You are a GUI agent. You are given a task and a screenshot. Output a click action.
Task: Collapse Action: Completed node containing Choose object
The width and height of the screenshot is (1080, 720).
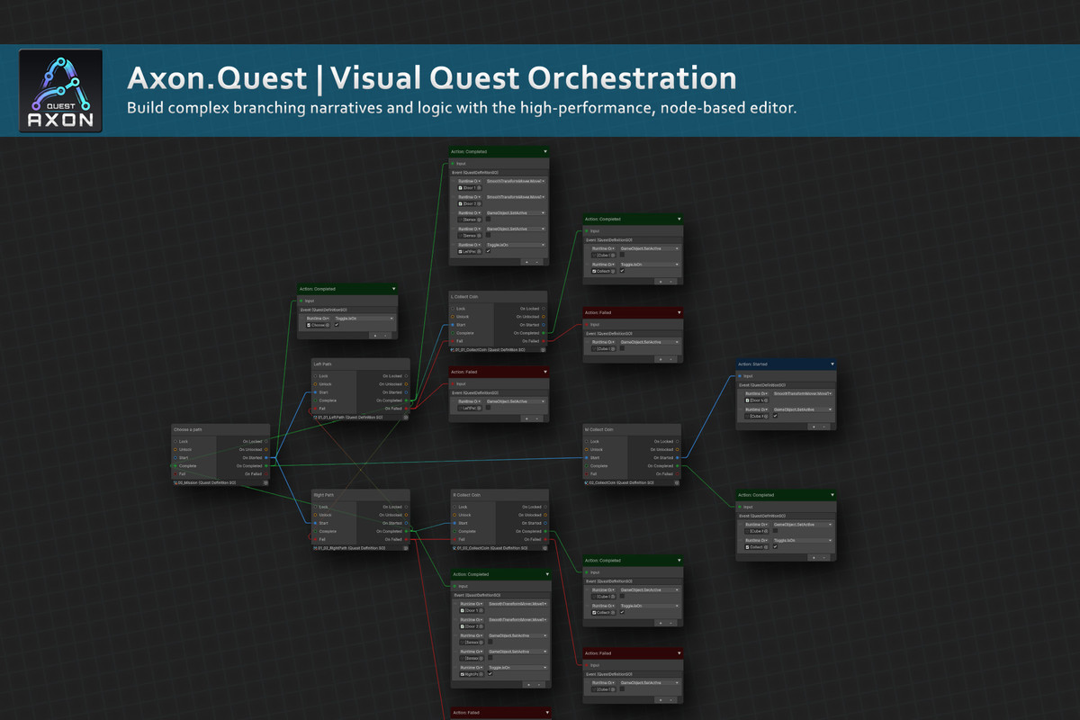click(393, 289)
